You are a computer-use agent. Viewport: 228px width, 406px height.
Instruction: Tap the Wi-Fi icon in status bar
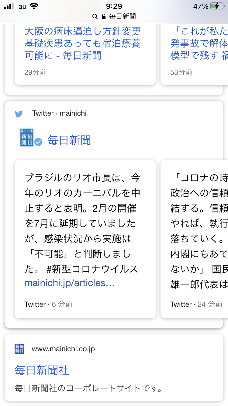click(x=34, y=6)
